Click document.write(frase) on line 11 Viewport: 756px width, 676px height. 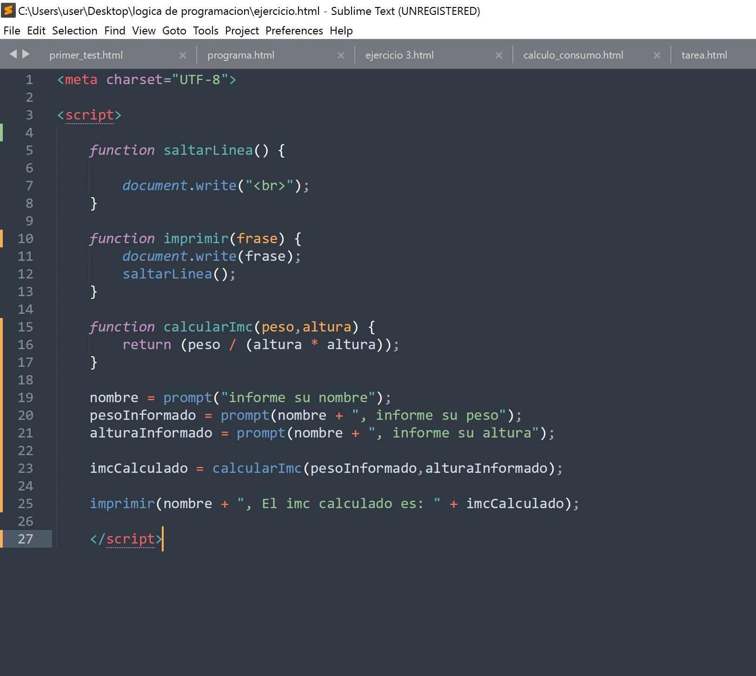point(212,257)
